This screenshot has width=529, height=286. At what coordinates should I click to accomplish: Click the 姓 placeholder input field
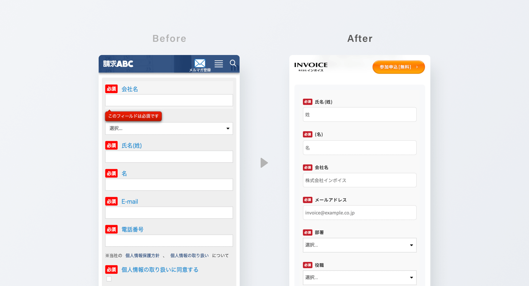pyautogui.click(x=360, y=114)
